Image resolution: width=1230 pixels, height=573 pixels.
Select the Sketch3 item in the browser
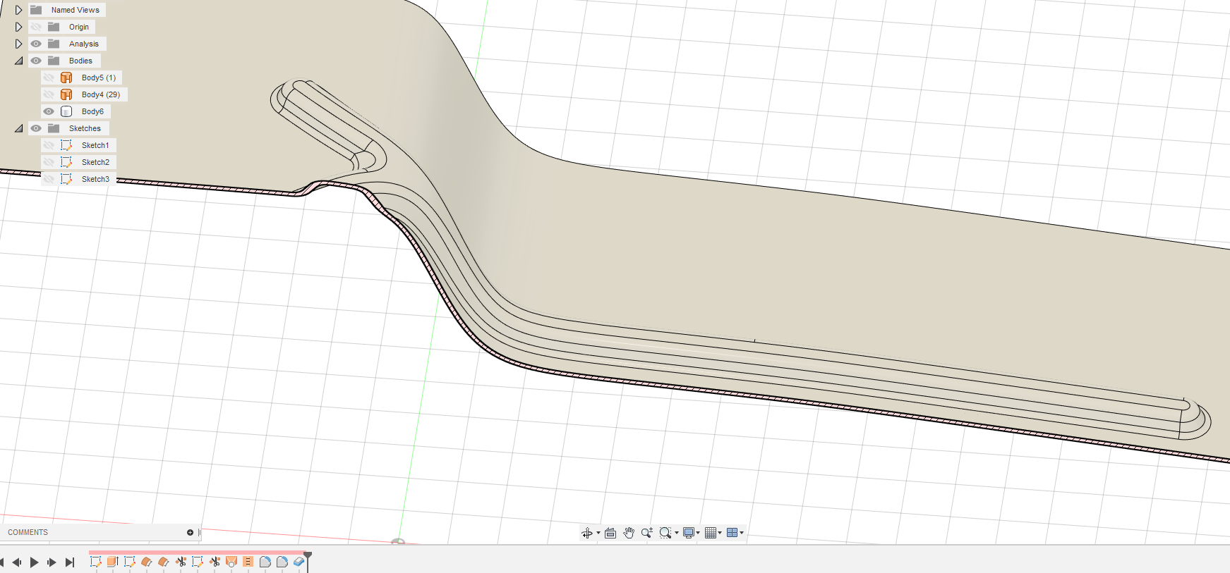[x=95, y=179]
